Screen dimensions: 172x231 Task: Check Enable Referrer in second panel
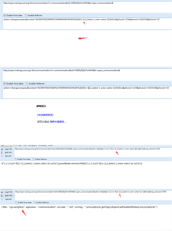(x=27, y=84)
